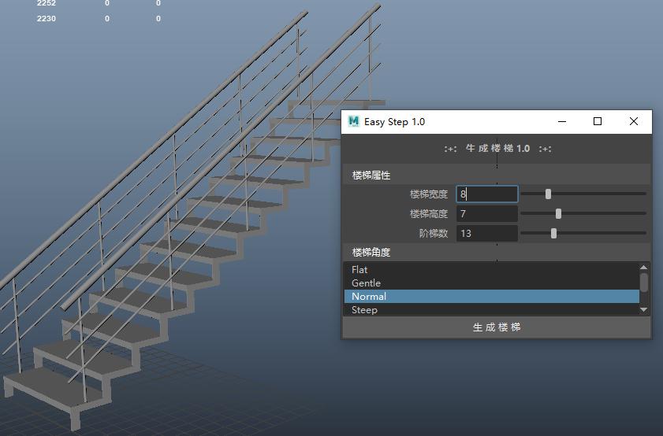Click the 楼梯宽度 slider handle
This screenshot has height=436, width=663.
coord(548,194)
